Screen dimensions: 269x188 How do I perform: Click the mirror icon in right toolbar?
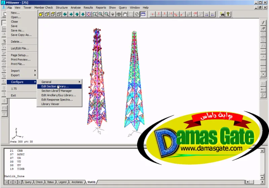[x=263, y=46]
